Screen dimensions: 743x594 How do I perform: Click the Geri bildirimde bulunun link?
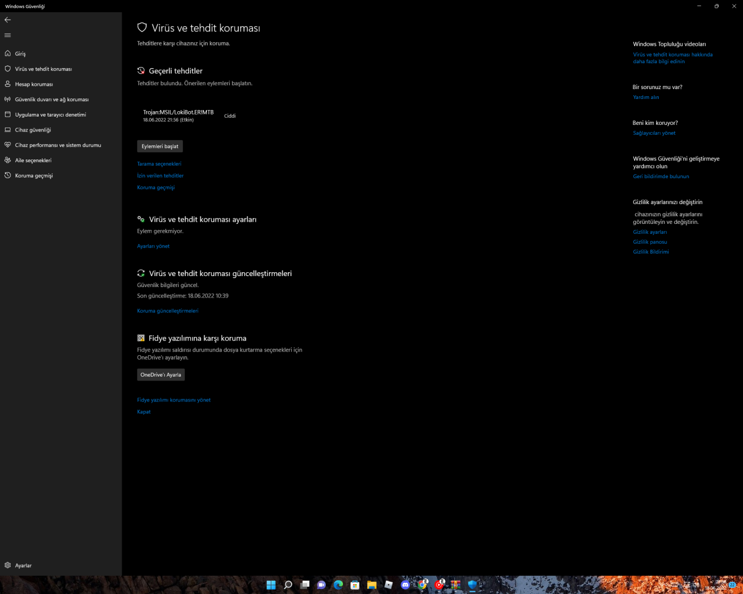(661, 177)
